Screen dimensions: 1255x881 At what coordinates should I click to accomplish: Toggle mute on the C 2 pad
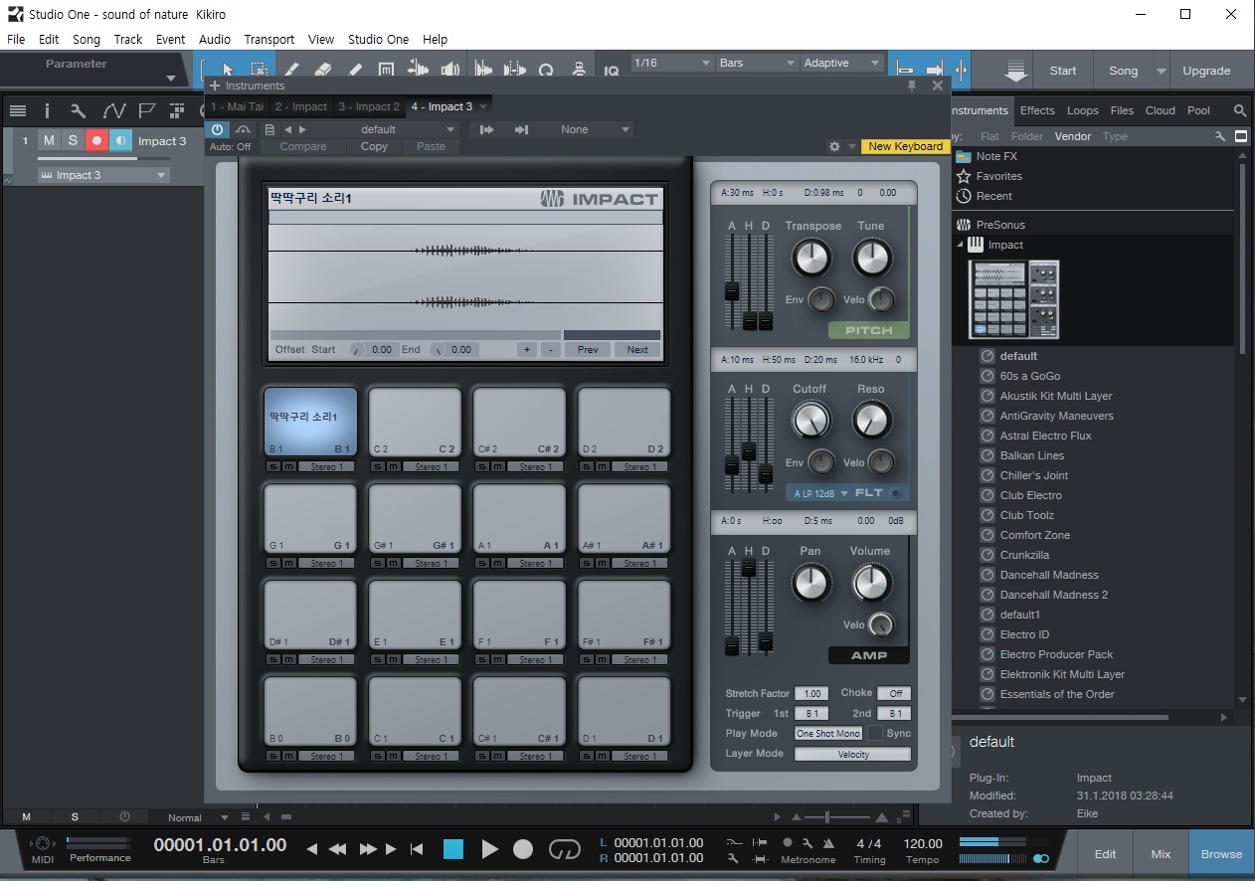[393, 466]
